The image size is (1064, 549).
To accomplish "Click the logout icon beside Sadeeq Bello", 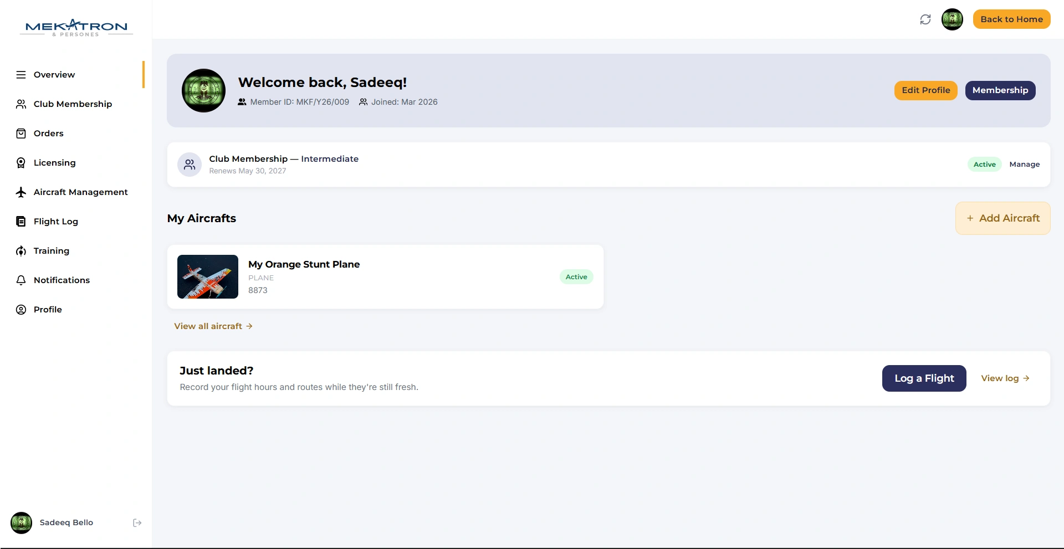I will [137, 523].
